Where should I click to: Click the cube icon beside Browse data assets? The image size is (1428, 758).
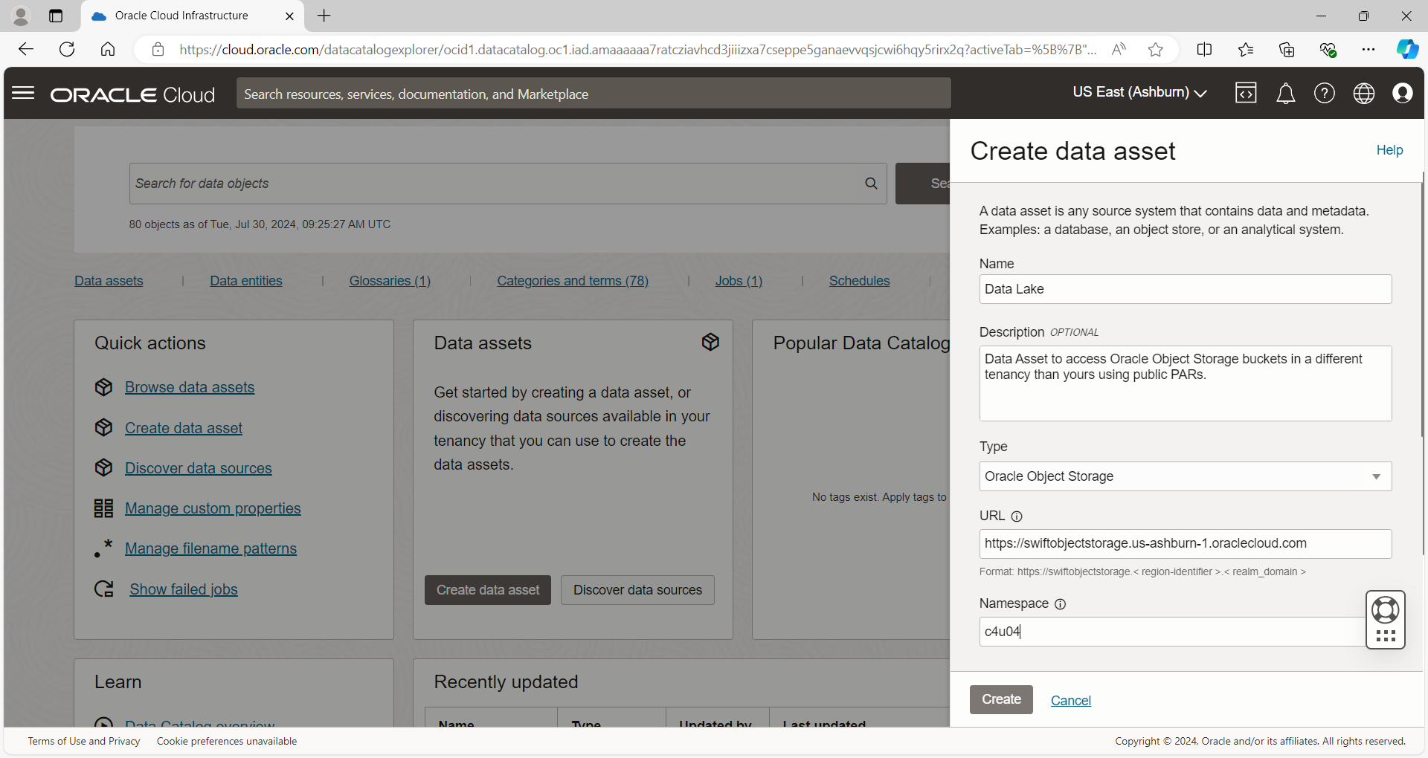tap(103, 387)
